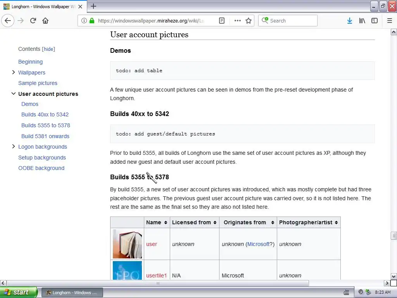This screenshot has height=298, width=397.
Task: Click the on-screen keyboard tray icon
Action: point(346,293)
